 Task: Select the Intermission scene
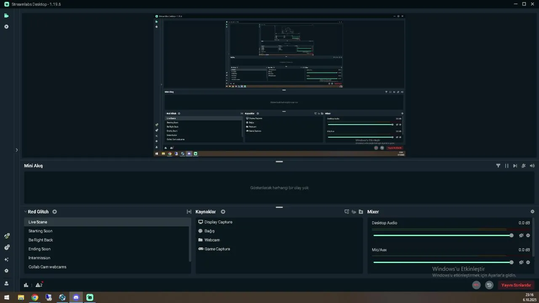(x=107, y=258)
